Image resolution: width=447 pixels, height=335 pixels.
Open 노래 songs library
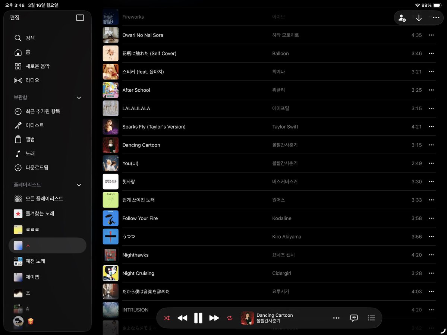(x=47, y=154)
